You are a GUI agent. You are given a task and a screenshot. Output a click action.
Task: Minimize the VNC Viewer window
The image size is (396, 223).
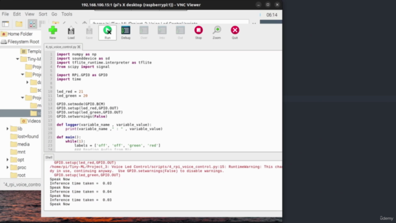pyautogui.click(x=259, y=4)
